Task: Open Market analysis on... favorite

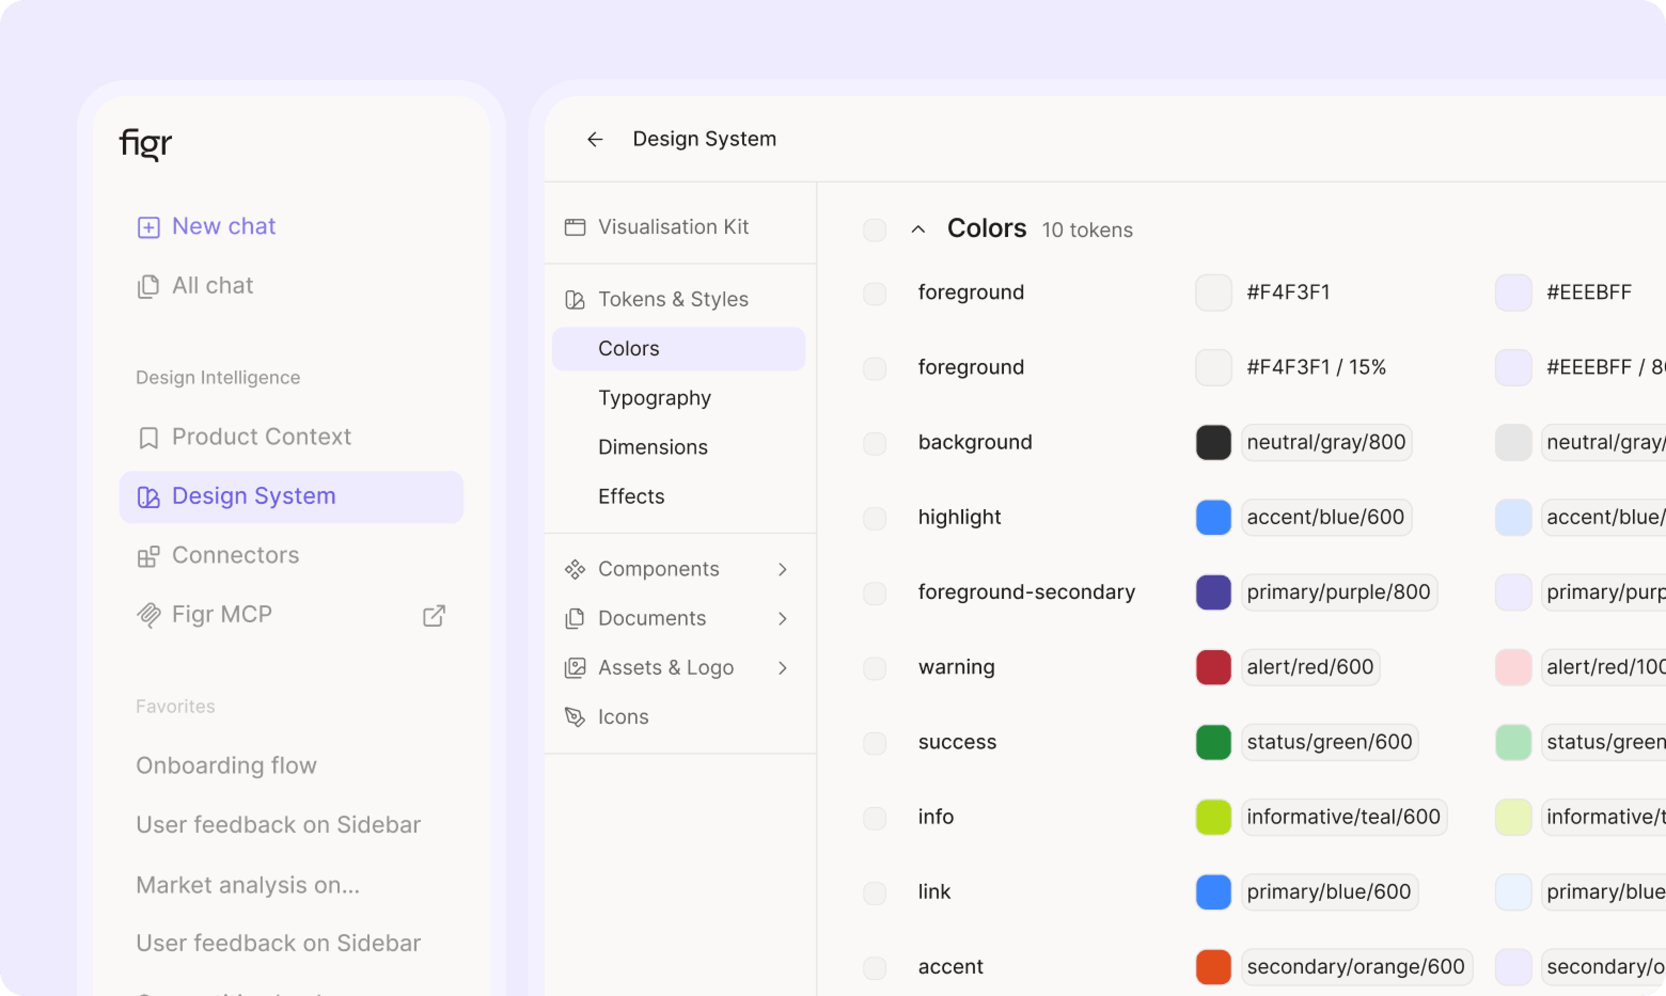Action: (248, 885)
